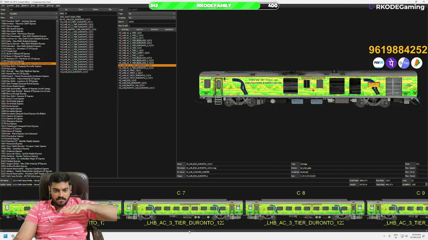Select VG_LHB_AC_FIRST_DURONTO_2_12213 wagon

pos(135,78)
